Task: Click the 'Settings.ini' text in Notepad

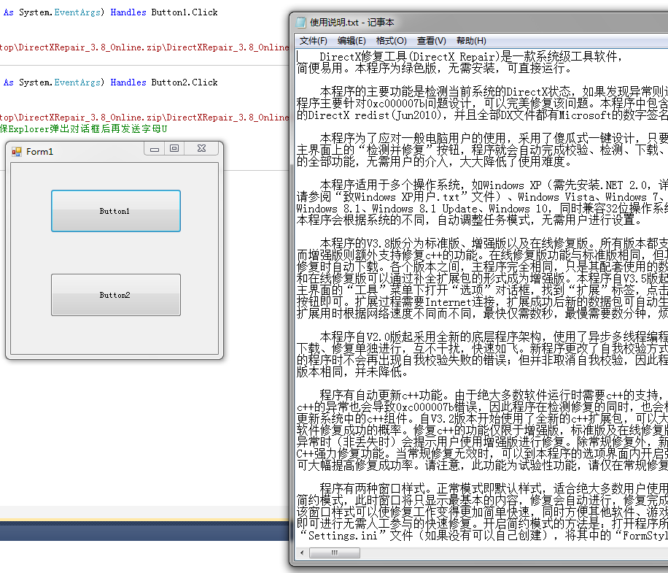Action: click(x=343, y=536)
